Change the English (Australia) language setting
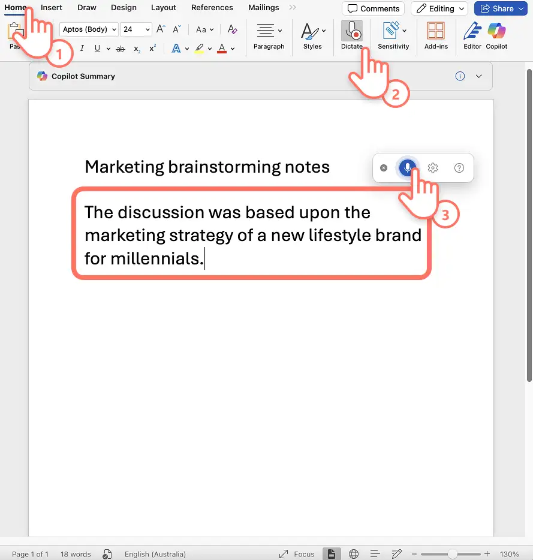The height and width of the screenshot is (560, 533). tap(155, 554)
